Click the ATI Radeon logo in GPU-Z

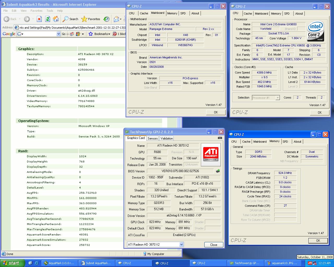211,154
